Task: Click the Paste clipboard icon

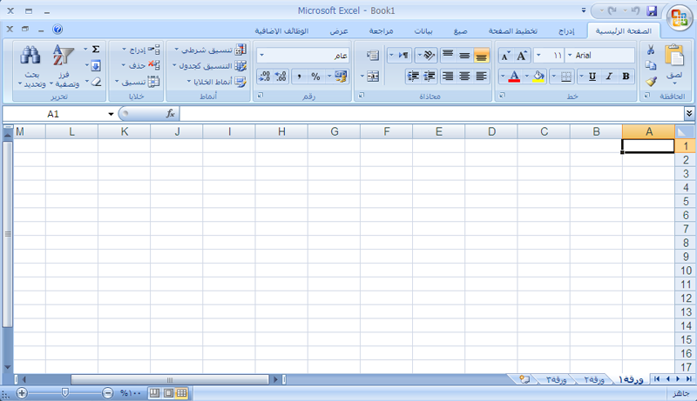Action: pos(674,57)
